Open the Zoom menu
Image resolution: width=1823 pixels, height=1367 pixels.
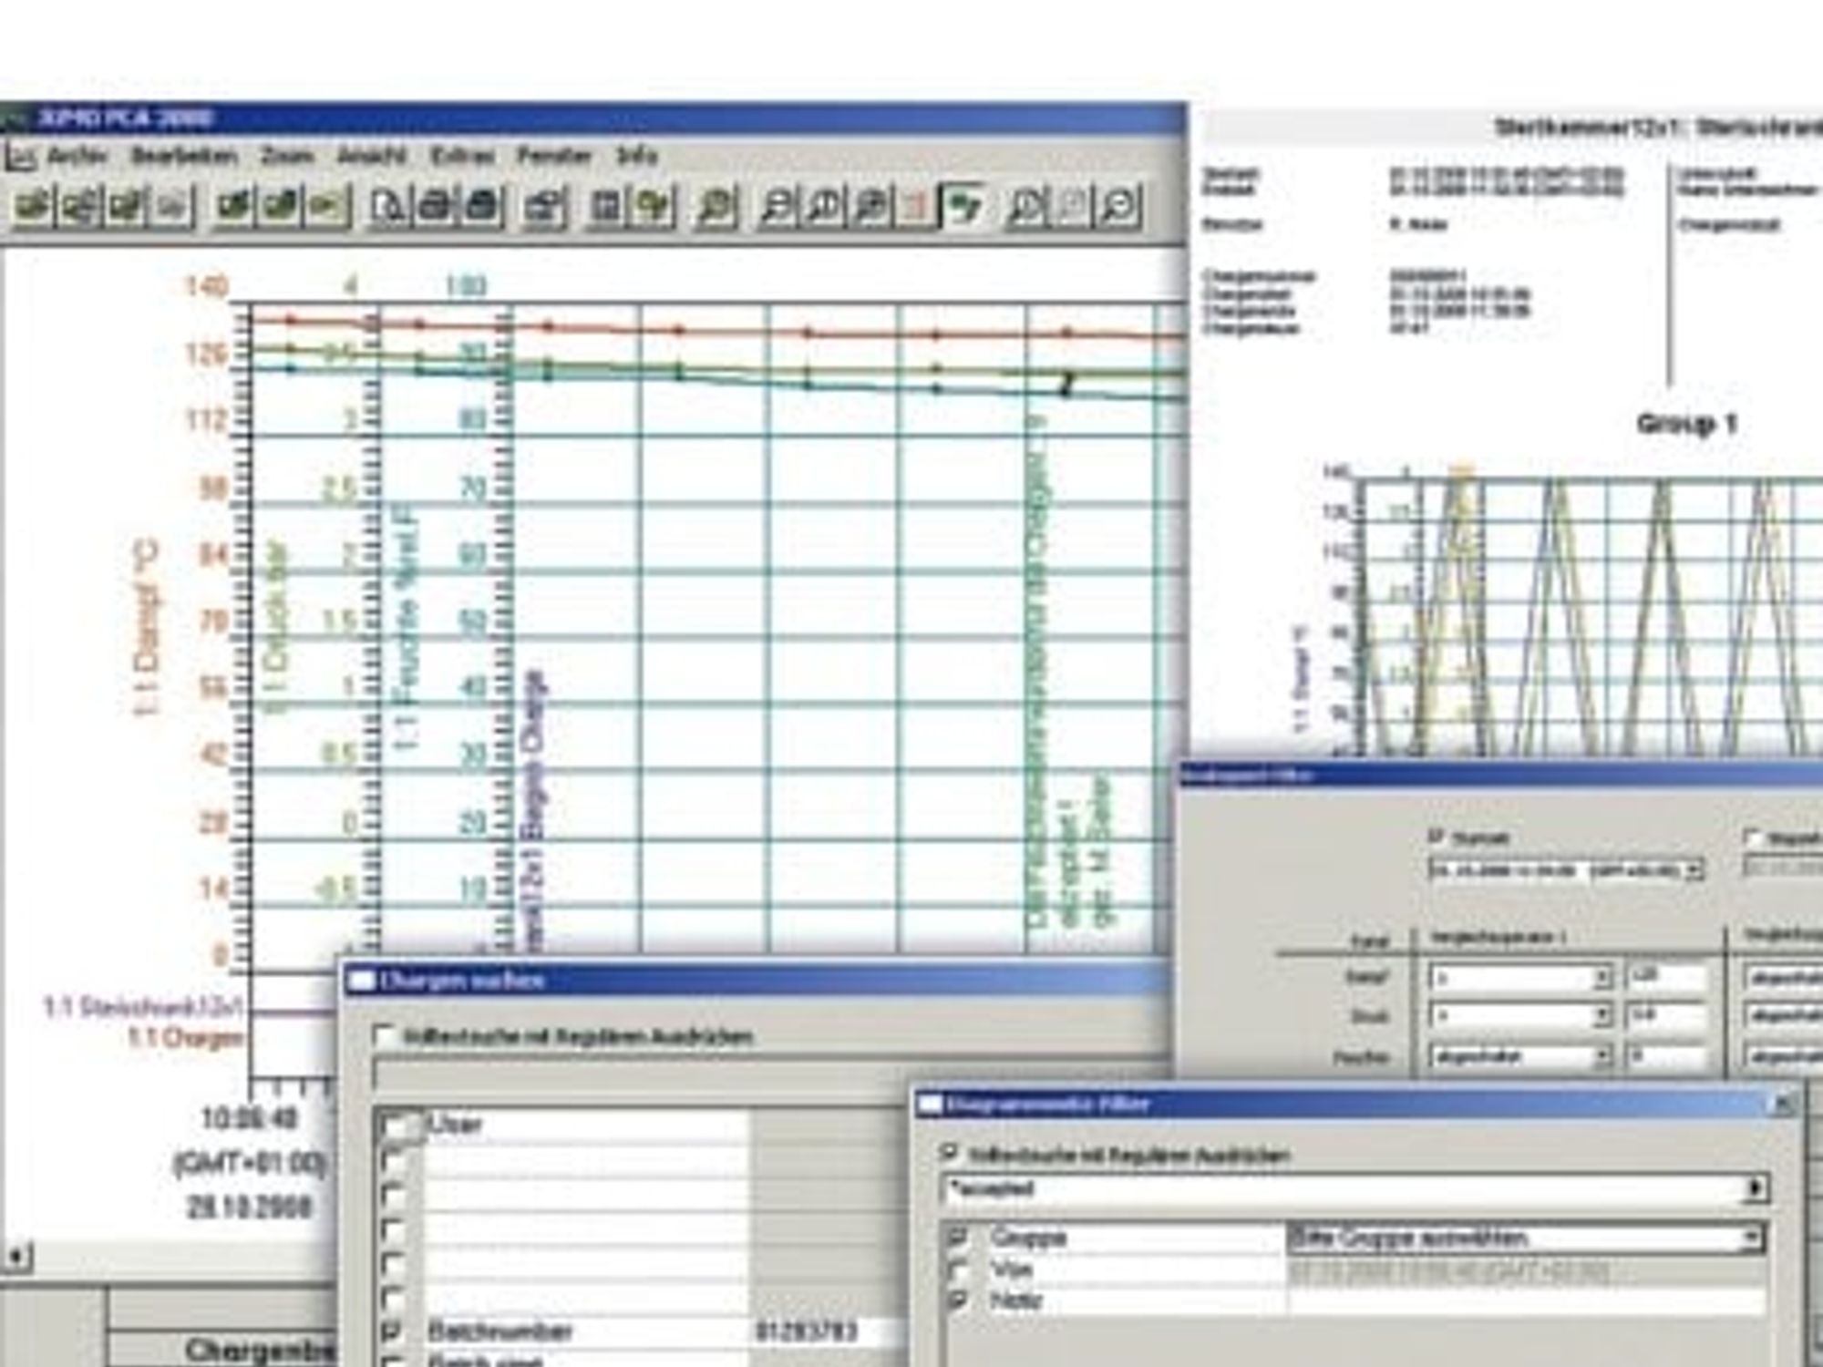tap(287, 156)
